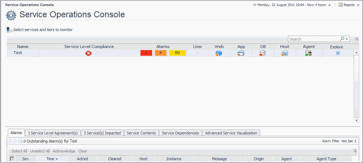Viewport: 363px width, 163px height.
Task: Click the red critical alarms count
Action: 146,53
